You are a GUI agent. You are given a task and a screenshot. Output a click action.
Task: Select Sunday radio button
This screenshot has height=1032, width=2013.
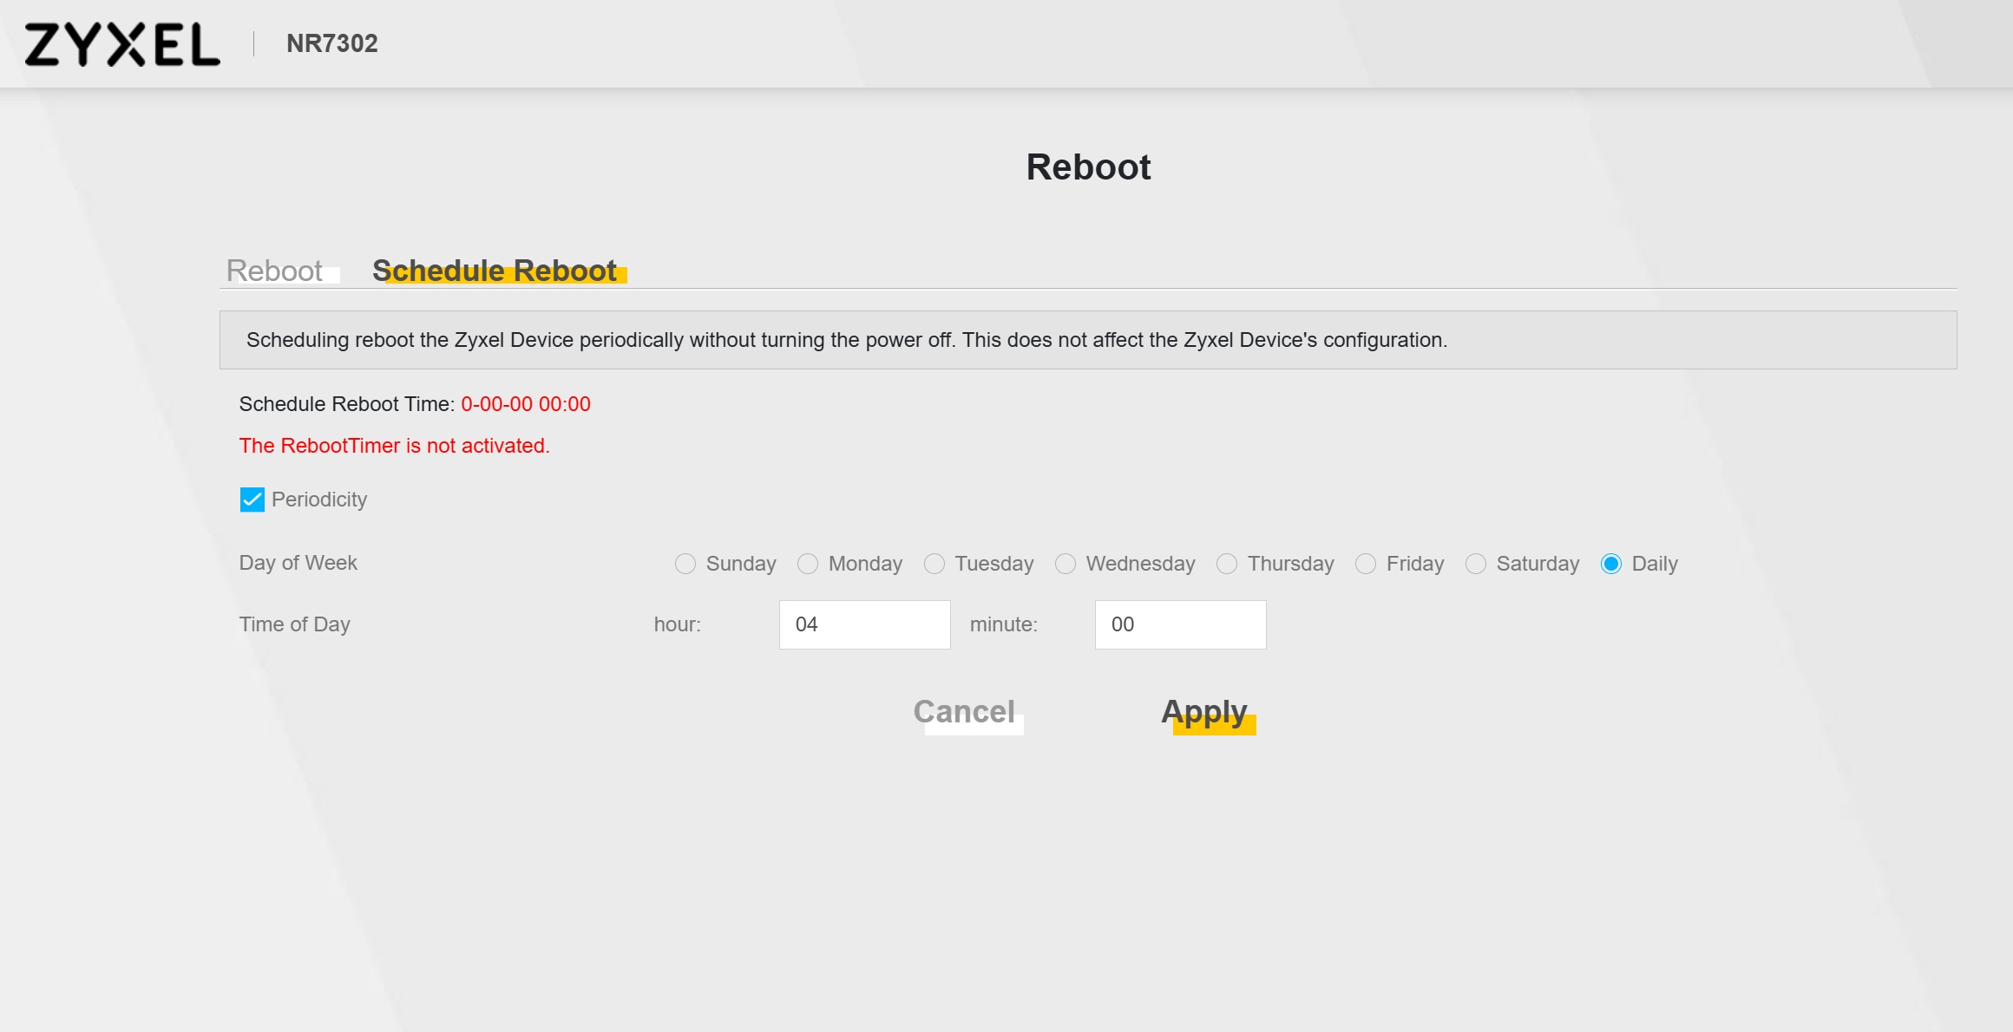tap(685, 564)
